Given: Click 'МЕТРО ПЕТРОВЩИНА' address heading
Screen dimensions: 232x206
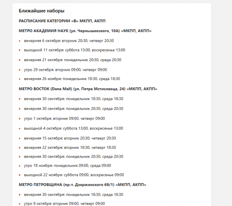Looking at the screenshot, I should [83, 185].
